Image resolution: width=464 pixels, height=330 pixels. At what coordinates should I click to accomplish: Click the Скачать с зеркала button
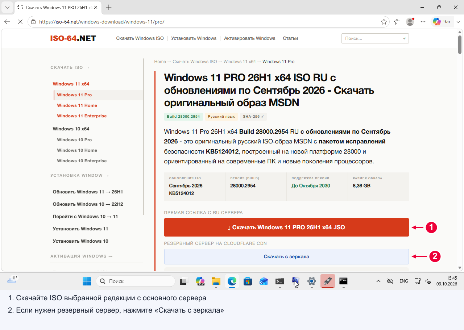coord(286,256)
